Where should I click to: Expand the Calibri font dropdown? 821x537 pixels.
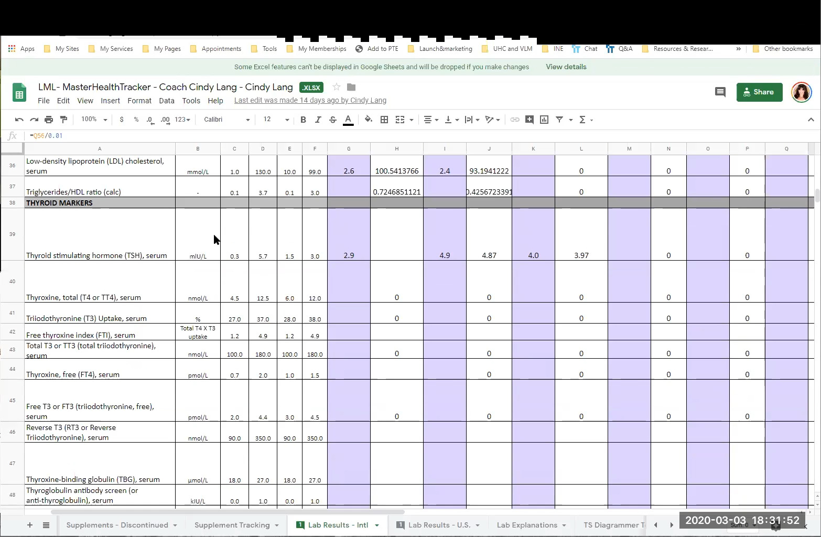pos(226,120)
